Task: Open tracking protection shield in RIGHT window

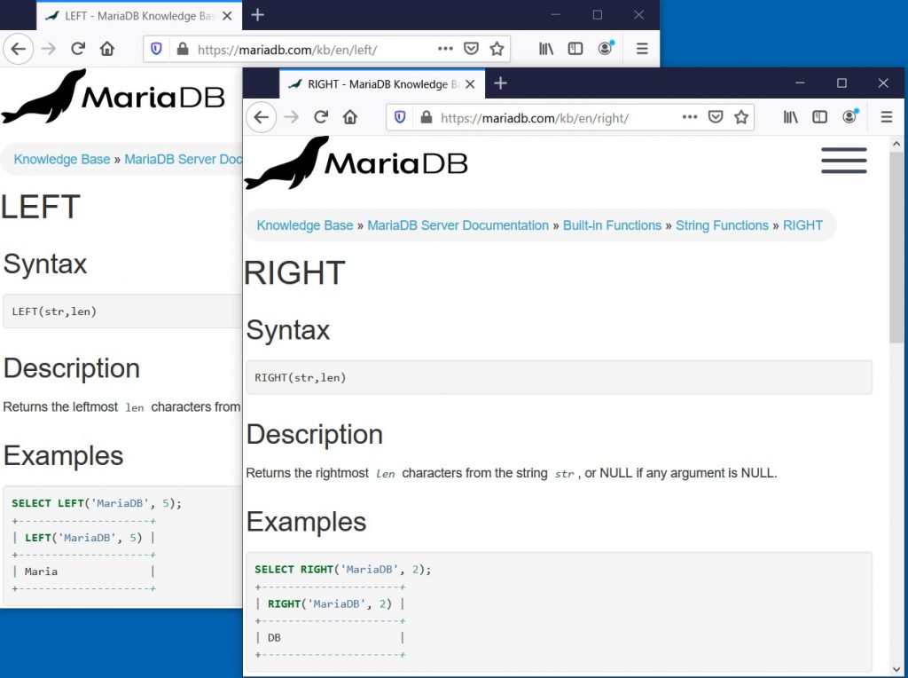Action: [x=400, y=118]
